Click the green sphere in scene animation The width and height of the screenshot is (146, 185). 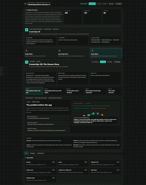pyautogui.click(x=93, y=114)
